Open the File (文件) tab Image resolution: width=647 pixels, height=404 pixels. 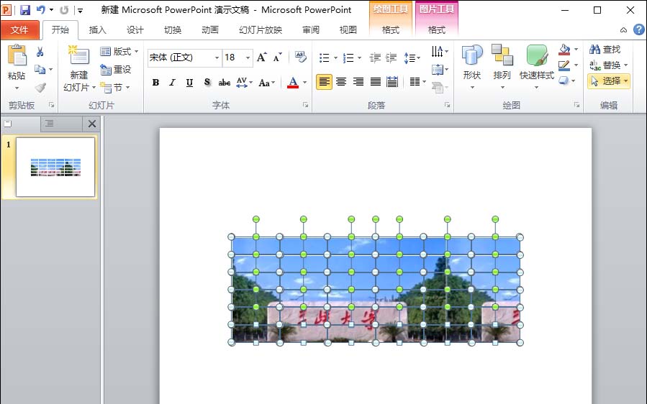[19, 29]
